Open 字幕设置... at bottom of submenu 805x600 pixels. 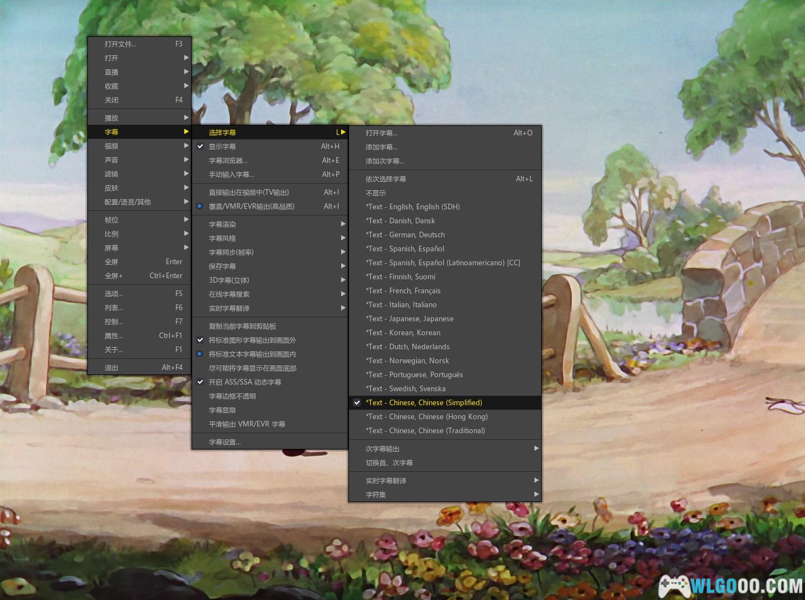coord(225,442)
